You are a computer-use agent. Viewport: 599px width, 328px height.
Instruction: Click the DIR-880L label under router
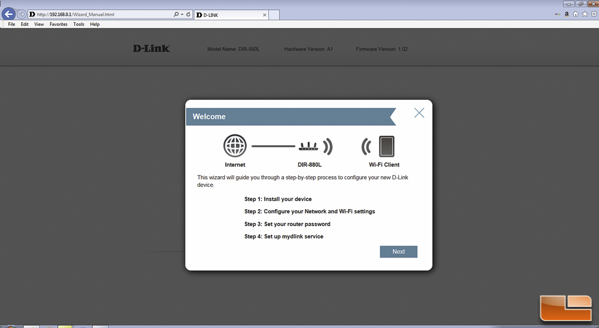[x=310, y=164]
